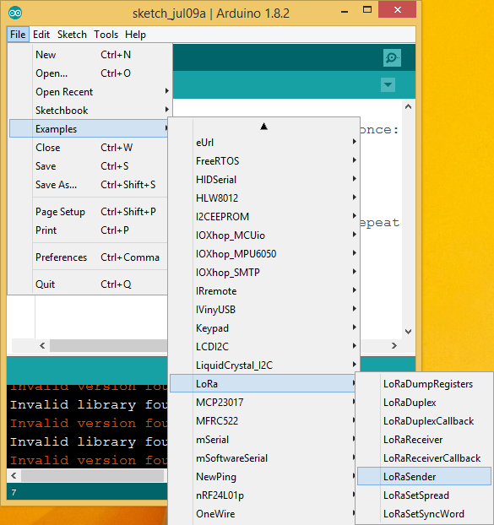Open mSerial examples entry

tap(264, 439)
